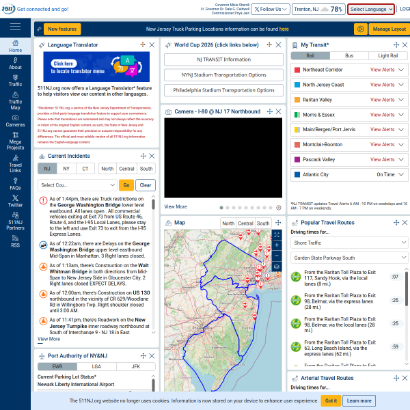Click the Got it cookie button
This screenshot has width=410, height=410.
tap(331, 400)
